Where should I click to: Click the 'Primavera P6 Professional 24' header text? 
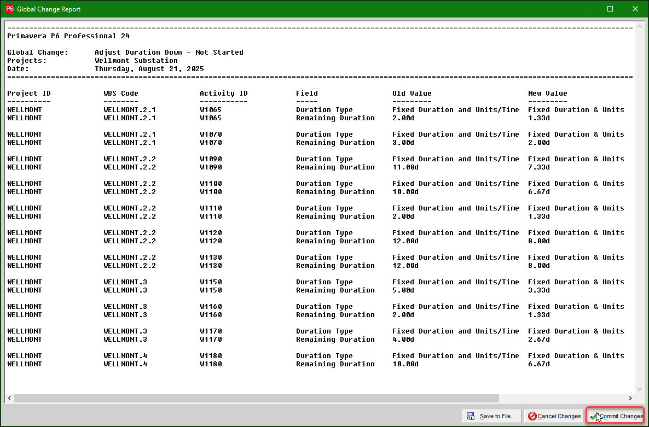coord(68,36)
